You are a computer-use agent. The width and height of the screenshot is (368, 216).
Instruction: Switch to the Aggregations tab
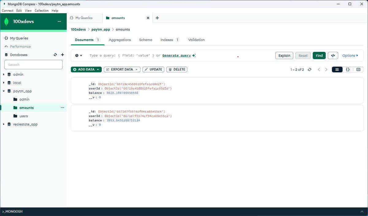tap(120, 40)
